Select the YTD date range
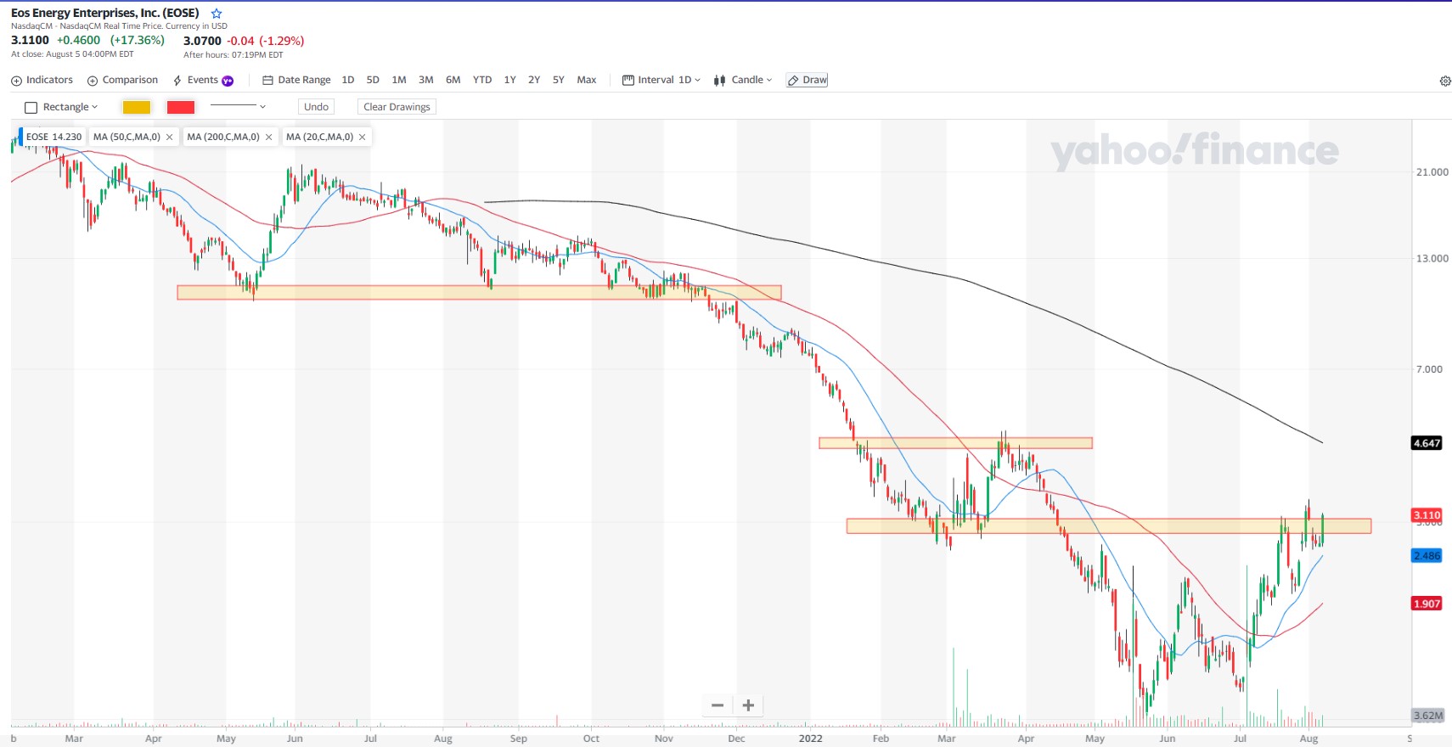The width and height of the screenshot is (1452, 747). [x=482, y=80]
